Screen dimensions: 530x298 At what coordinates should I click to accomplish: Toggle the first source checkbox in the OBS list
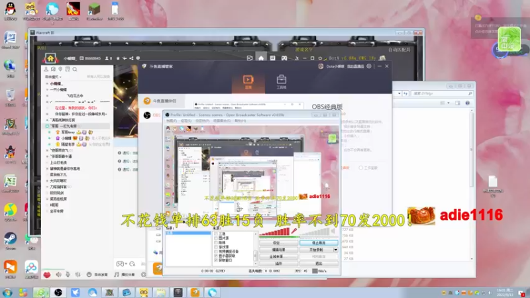click(x=216, y=234)
